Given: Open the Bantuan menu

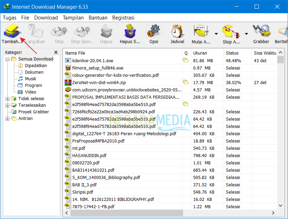Looking at the screenshot, I should (x=98, y=18).
